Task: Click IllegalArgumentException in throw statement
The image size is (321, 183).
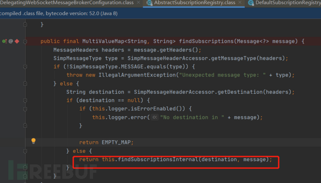Action: pos(137,75)
